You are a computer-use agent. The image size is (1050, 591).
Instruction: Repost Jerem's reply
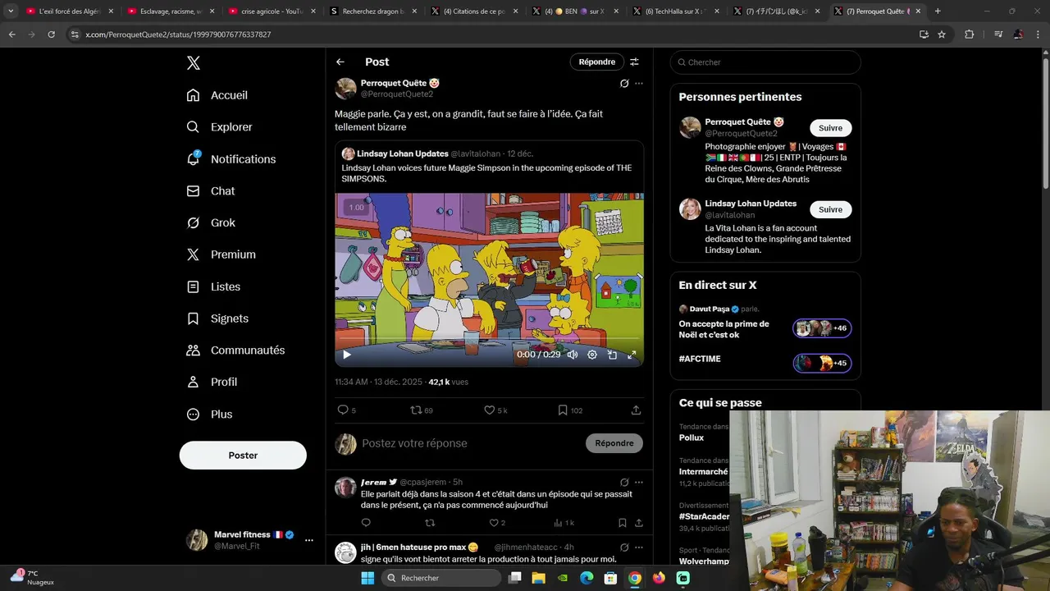[x=430, y=523]
